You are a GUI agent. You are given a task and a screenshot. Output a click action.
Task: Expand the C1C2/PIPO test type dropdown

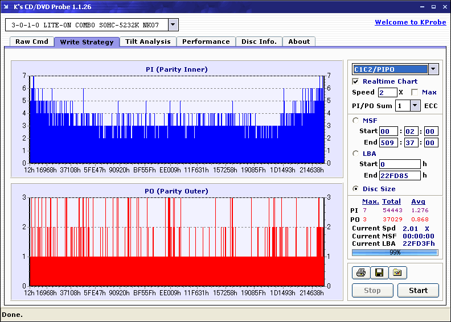click(433, 69)
